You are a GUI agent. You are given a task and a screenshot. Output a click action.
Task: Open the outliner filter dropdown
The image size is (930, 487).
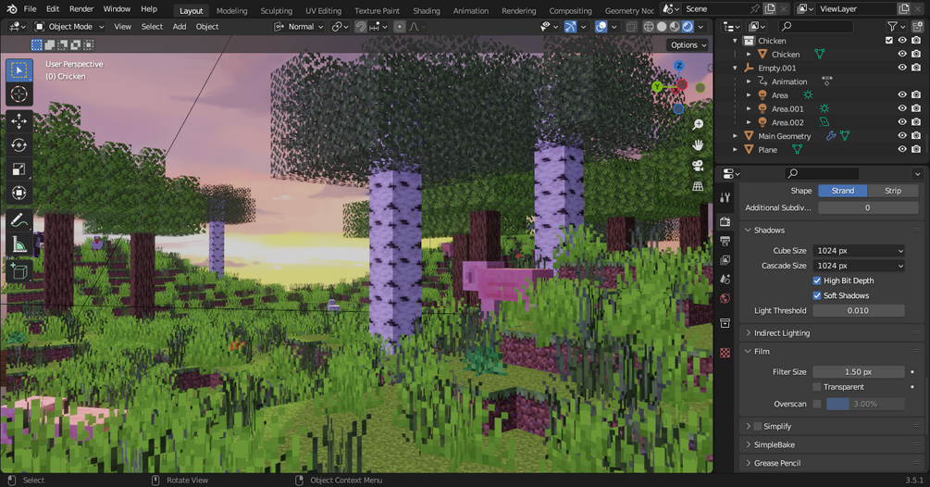click(x=896, y=26)
